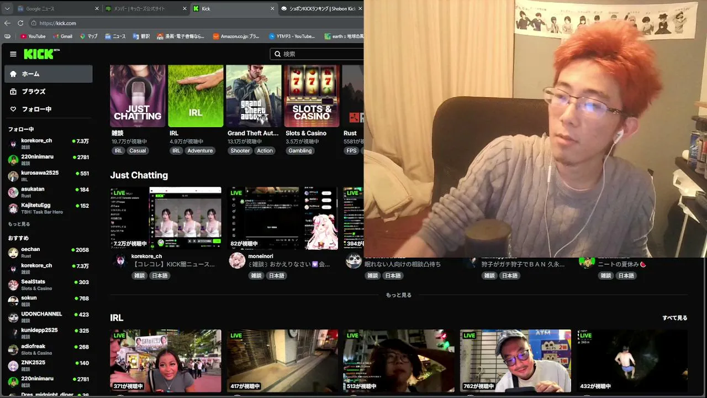707x398 pixels.
Task: Open the Gmail bookmark
Action: 62,36
